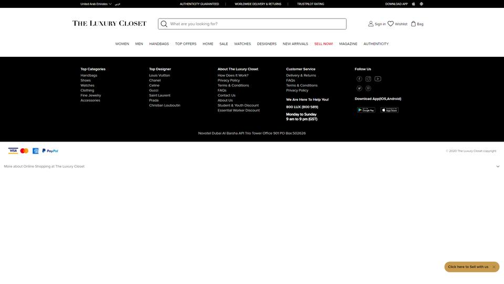Open Clothing footer category link
Screen dimensions: 504x284
coord(88,90)
